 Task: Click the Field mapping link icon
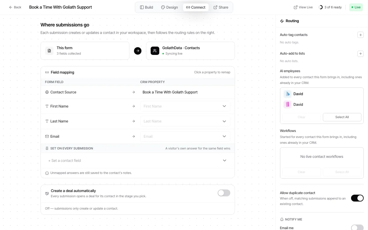point(47,72)
